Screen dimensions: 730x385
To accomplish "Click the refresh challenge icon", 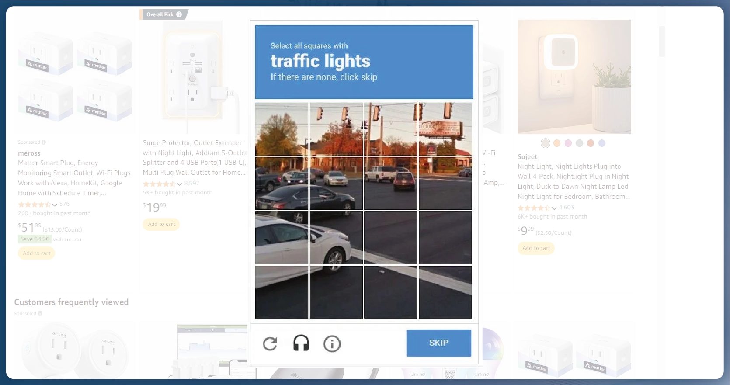I will click(x=270, y=344).
